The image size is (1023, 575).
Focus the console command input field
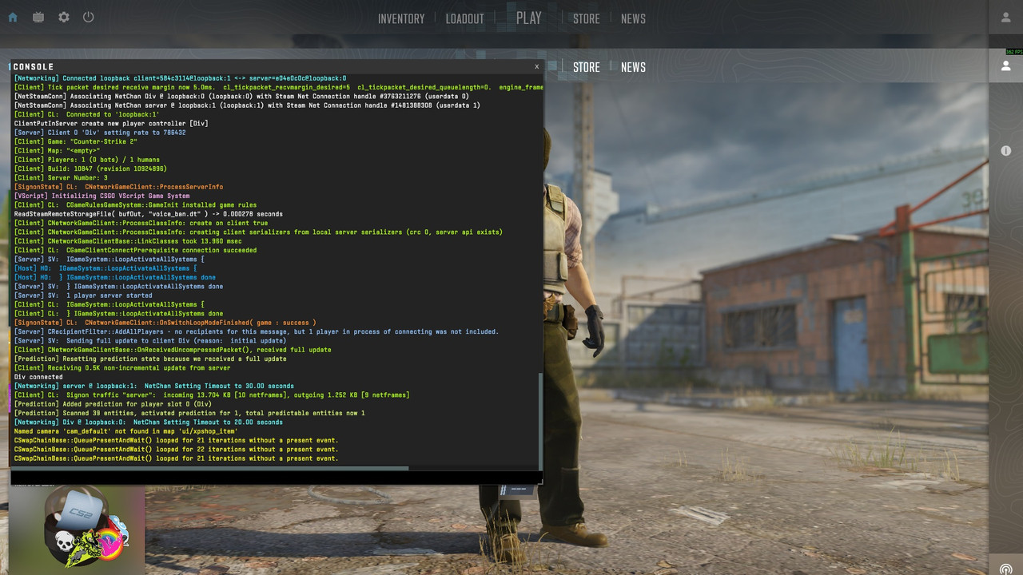(277, 478)
